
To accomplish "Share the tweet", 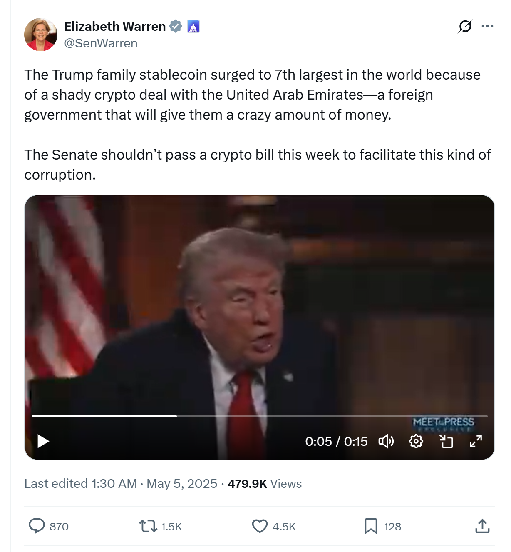I will [x=483, y=526].
